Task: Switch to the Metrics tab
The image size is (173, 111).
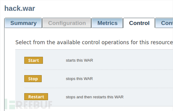Action: pos(107,23)
